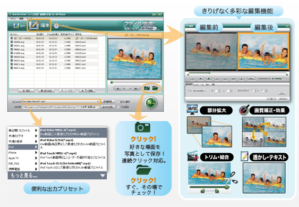Open snapshot folder icon below preview
This screenshot has height=207, width=299.
click(156, 88)
